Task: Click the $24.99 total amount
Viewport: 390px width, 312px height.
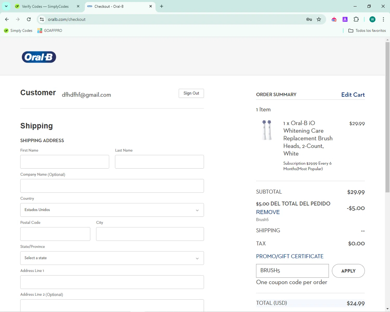Action: pyautogui.click(x=356, y=303)
